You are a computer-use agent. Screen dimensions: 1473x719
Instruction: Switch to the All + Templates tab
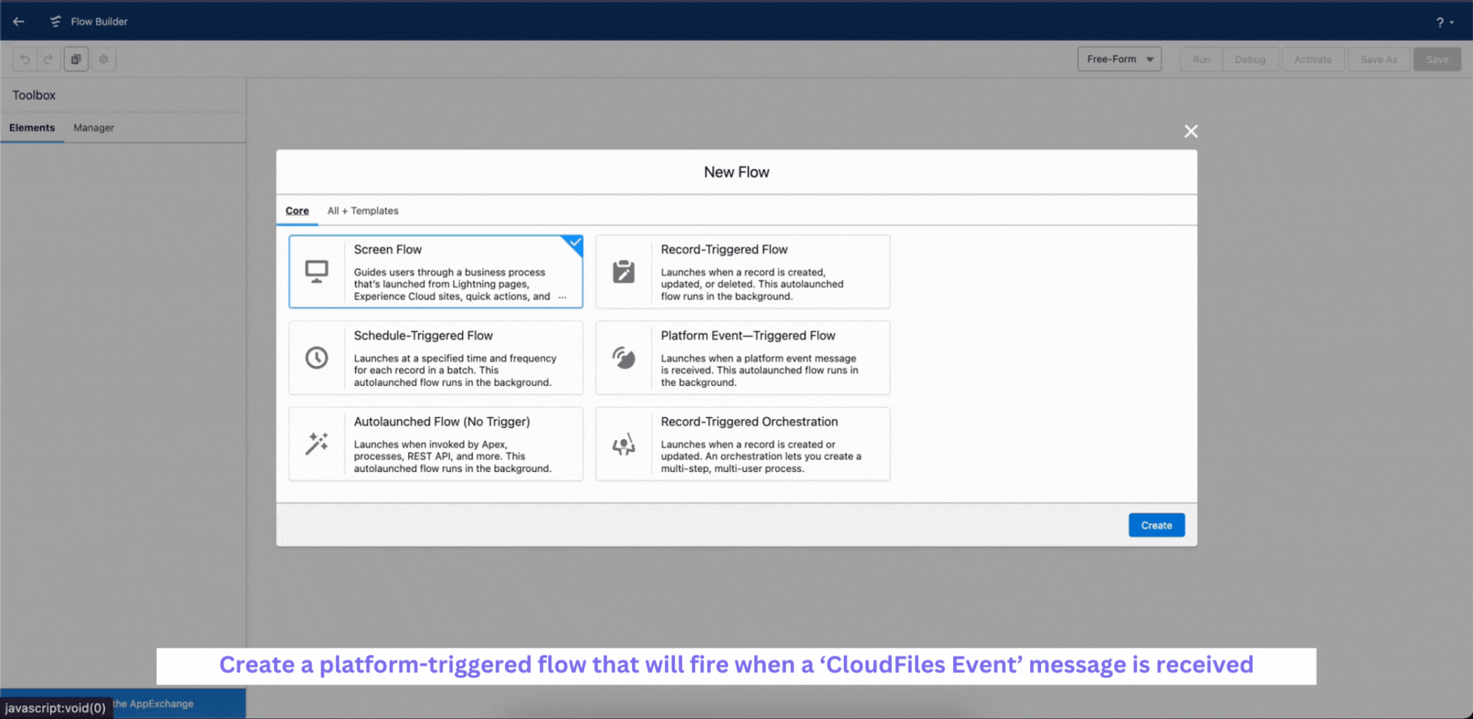362,210
